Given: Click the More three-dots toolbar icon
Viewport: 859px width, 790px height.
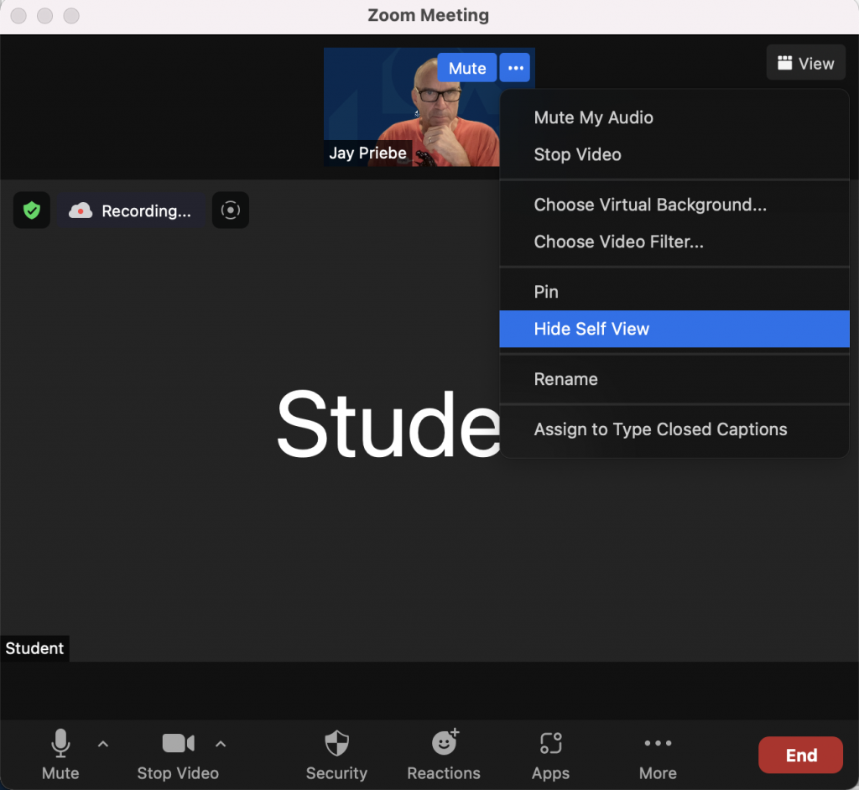Looking at the screenshot, I should (658, 744).
